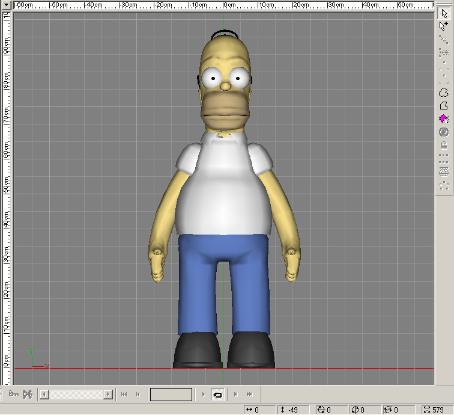The image size is (454, 415).
Task: Click Homer model's white shirt belly
Action: tap(223, 203)
